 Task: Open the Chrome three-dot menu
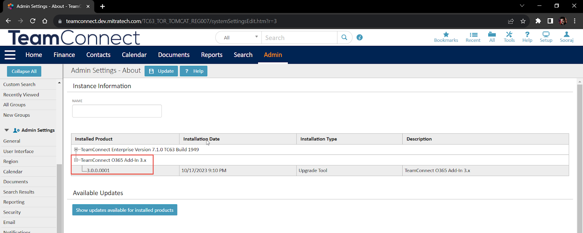(x=575, y=21)
